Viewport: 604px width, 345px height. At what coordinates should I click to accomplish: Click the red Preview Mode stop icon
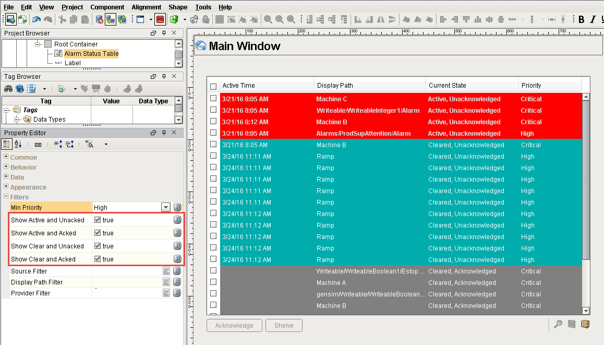160,19
